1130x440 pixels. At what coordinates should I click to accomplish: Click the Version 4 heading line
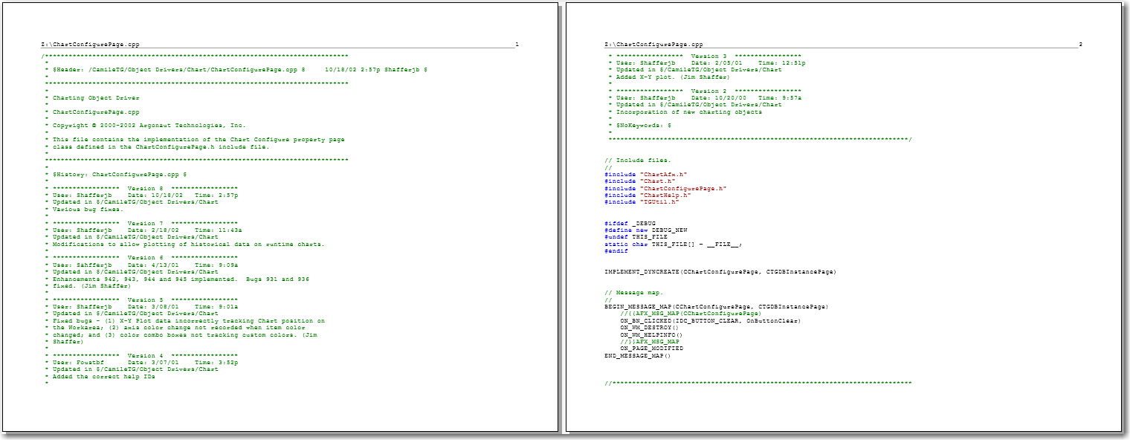[x=141, y=355]
